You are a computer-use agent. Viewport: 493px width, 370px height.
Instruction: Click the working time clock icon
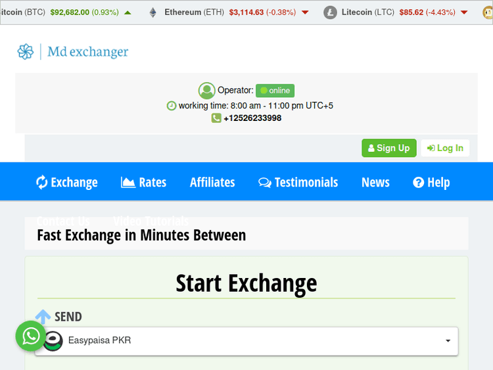tap(172, 106)
